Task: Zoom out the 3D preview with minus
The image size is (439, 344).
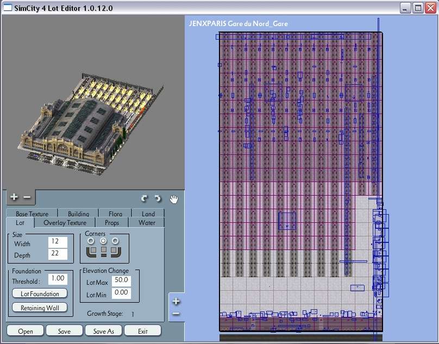Action: pos(27,197)
